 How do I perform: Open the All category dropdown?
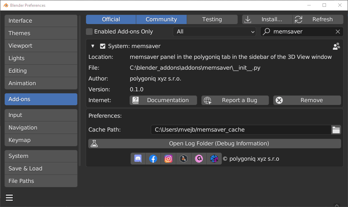214,31
